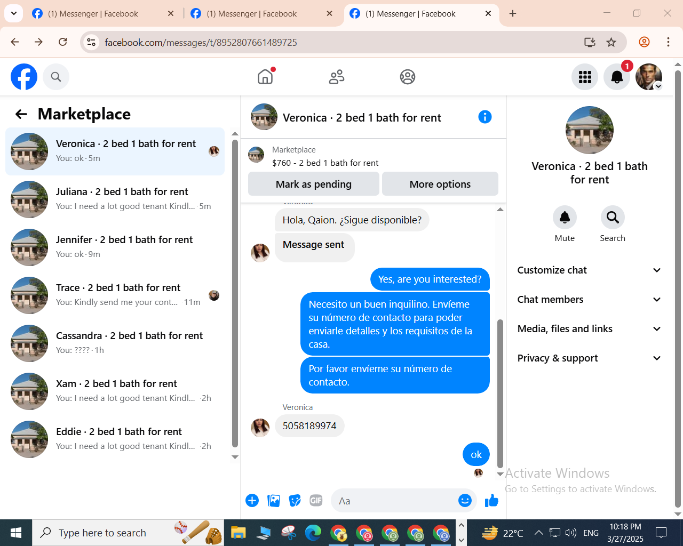Viewport: 683px width, 546px height.
Task: Go back from Marketplace chat list
Action: (x=21, y=114)
